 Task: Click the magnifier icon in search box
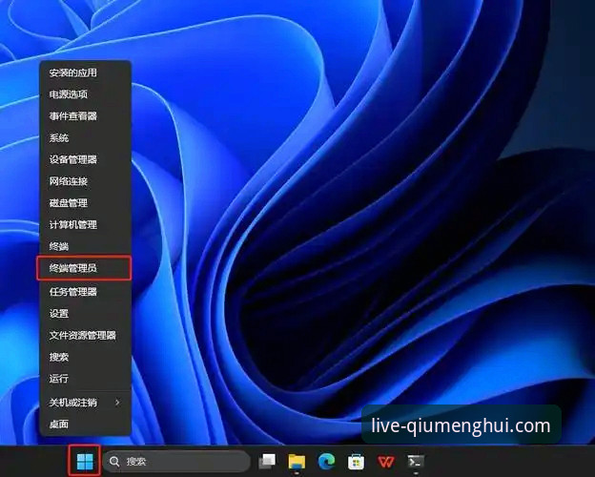[x=114, y=462]
